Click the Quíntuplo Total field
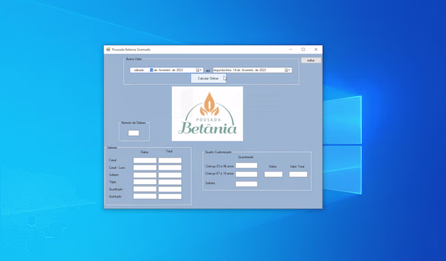Screen dimensions: 446x261 pos(170,196)
